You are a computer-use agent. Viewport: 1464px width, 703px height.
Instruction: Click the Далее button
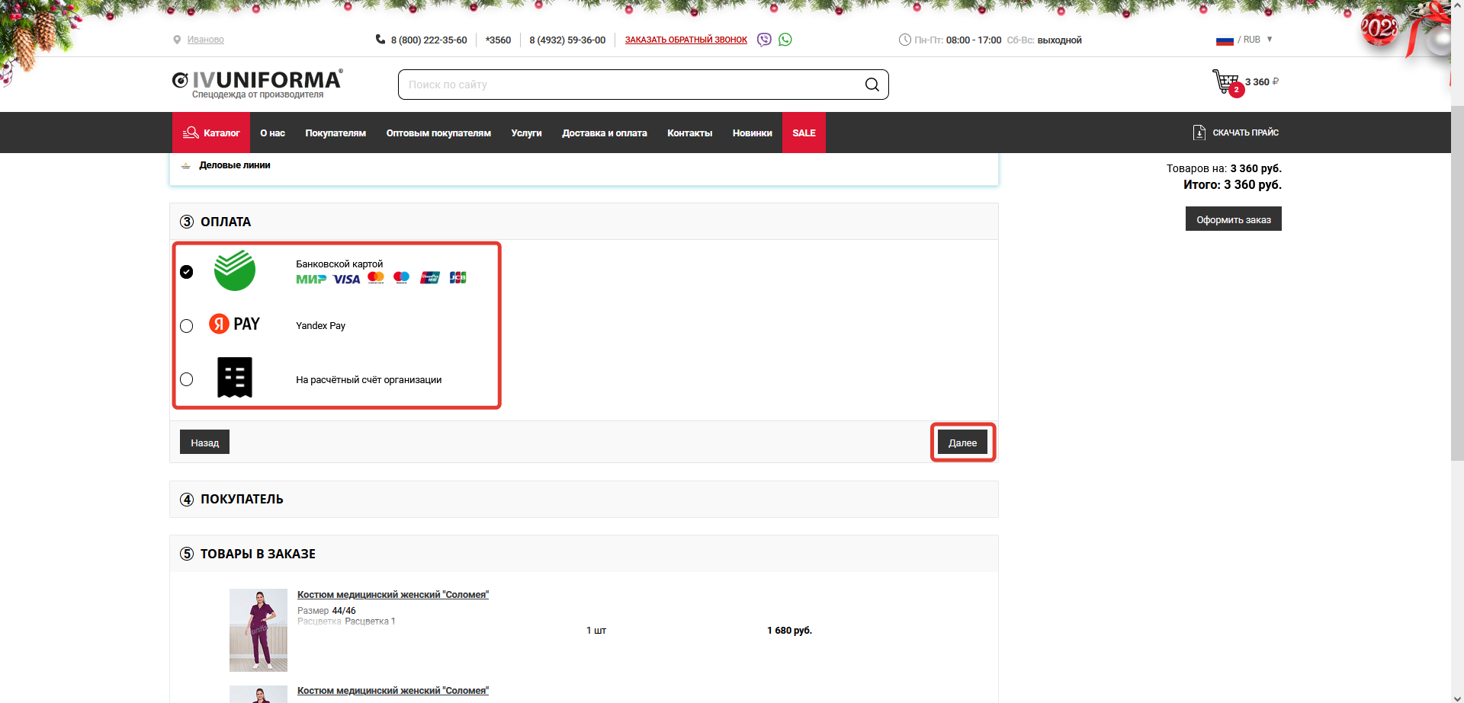tap(962, 443)
